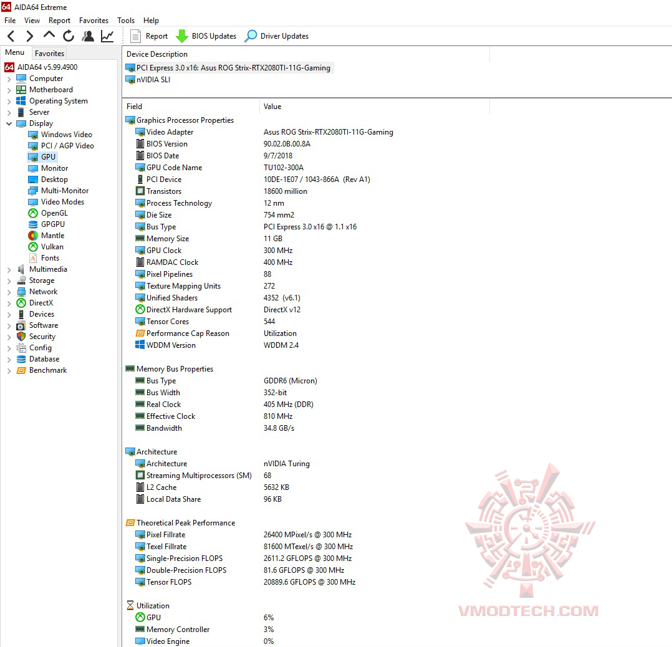Go forward with the right arrow toolbar icon

[x=29, y=36]
